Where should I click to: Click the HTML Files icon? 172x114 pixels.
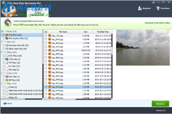pos(7,59)
